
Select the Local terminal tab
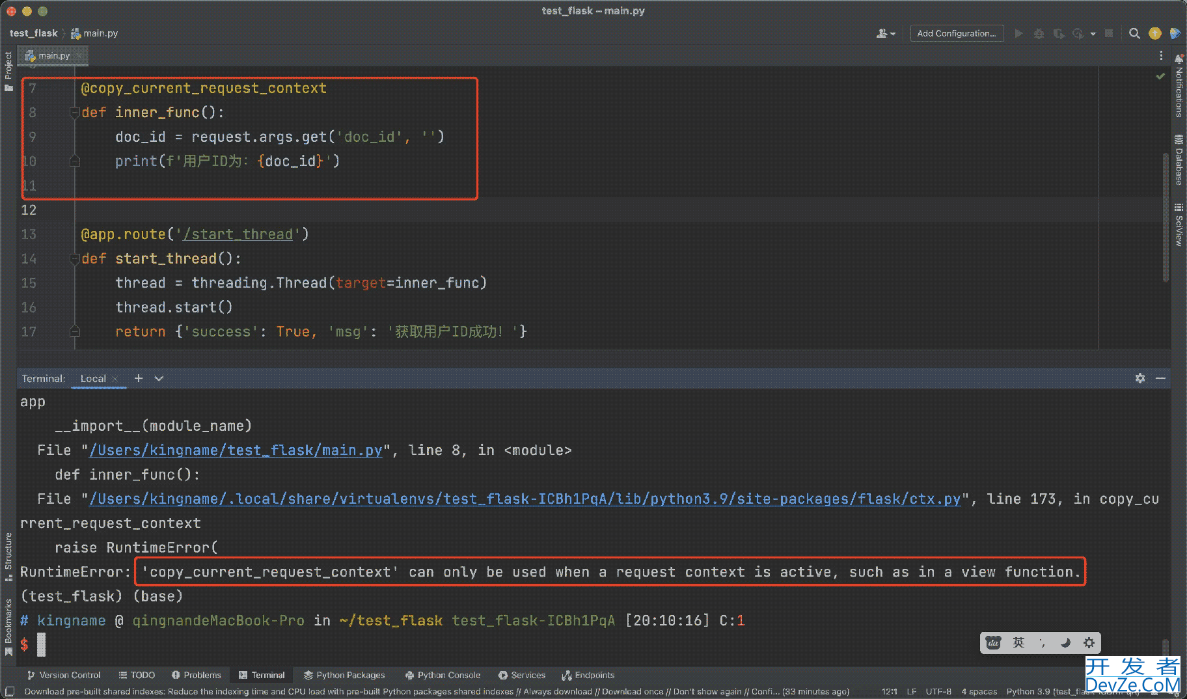tap(93, 379)
